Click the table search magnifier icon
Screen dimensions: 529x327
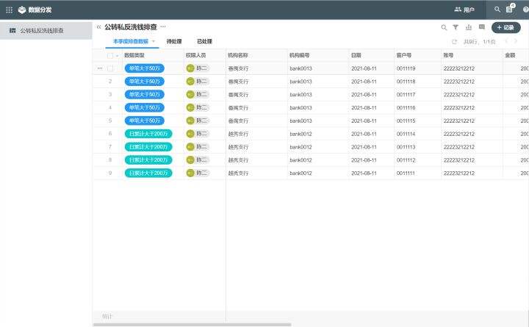click(444, 27)
